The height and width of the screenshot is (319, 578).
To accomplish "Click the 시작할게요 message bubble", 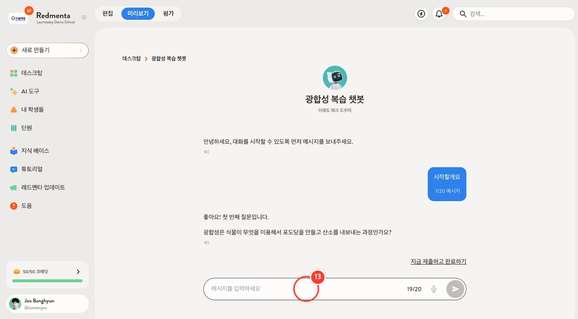I will [447, 184].
